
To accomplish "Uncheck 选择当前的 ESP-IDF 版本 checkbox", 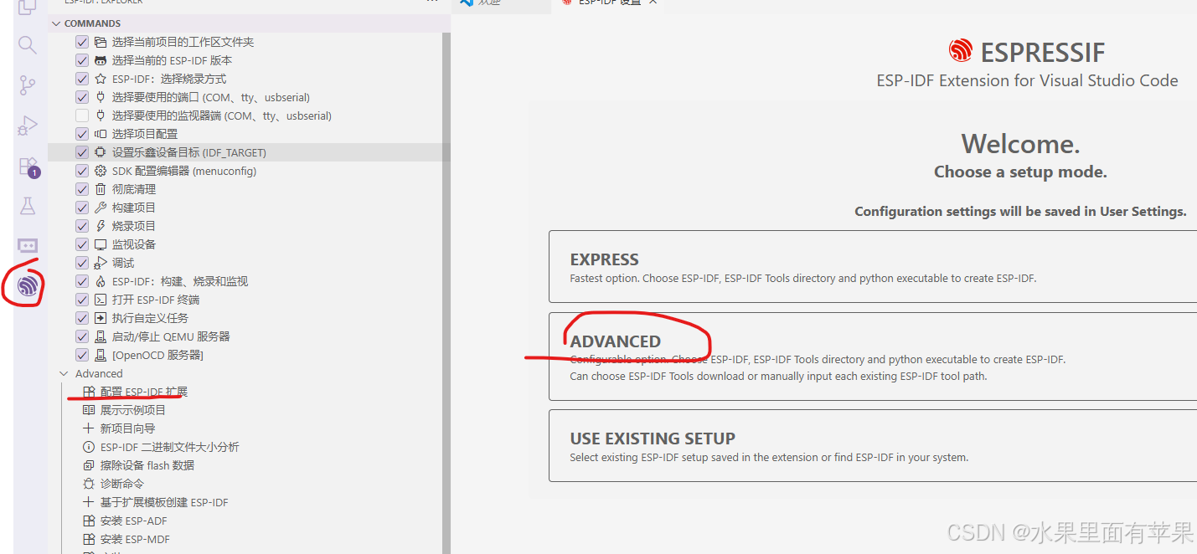I will 82,60.
